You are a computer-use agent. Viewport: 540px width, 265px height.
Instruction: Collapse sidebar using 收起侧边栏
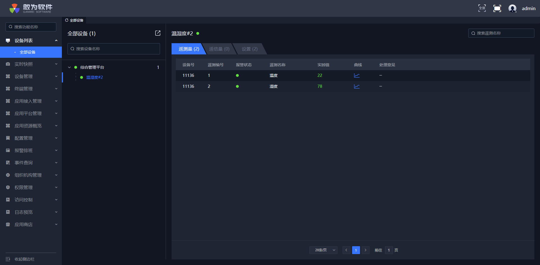(x=24, y=259)
